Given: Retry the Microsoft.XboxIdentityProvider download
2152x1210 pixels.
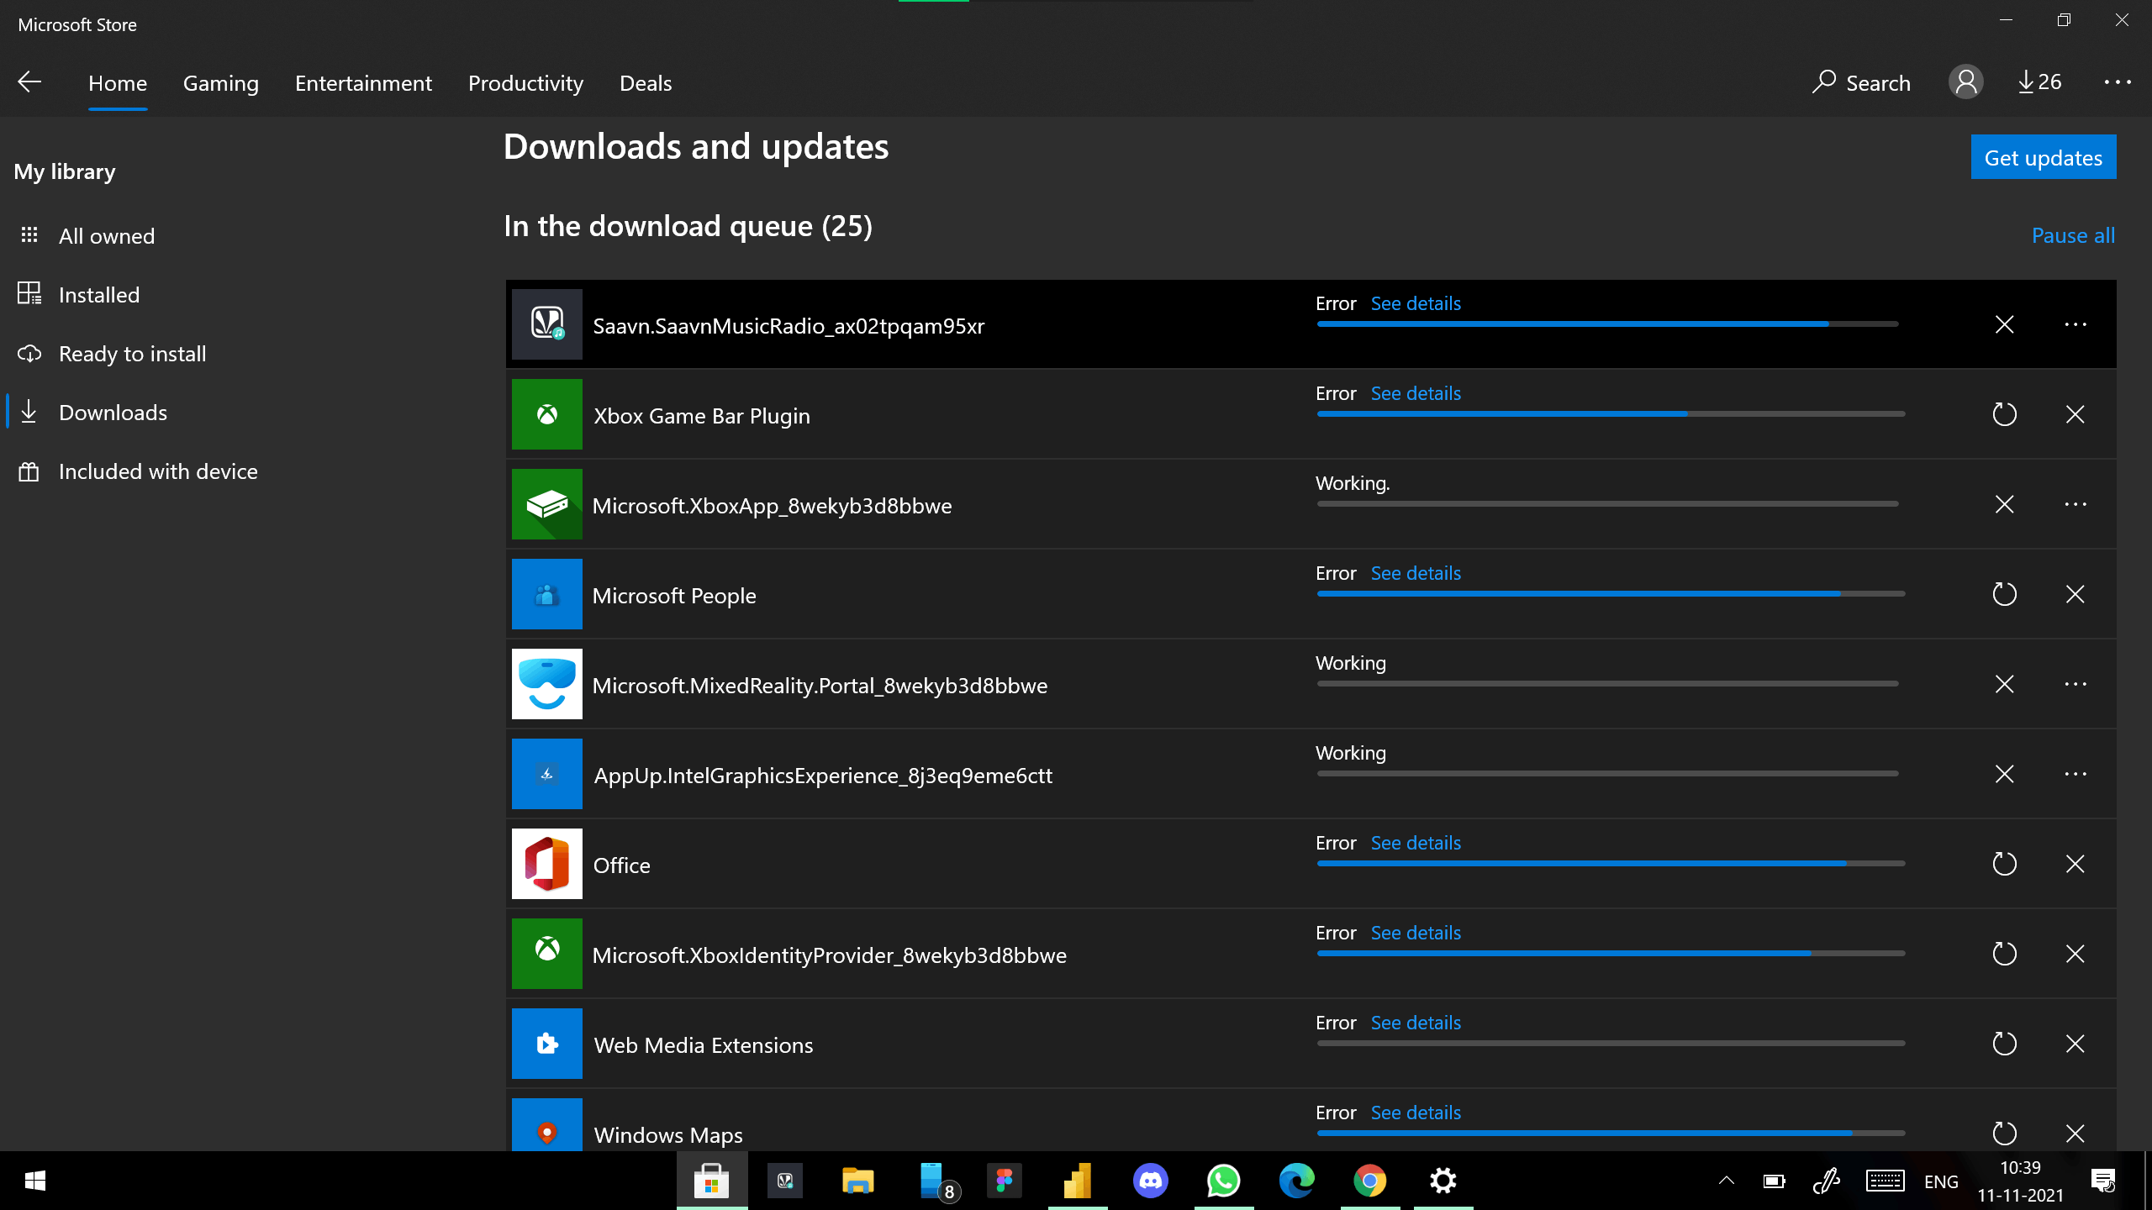Looking at the screenshot, I should (x=2004, y=954).
